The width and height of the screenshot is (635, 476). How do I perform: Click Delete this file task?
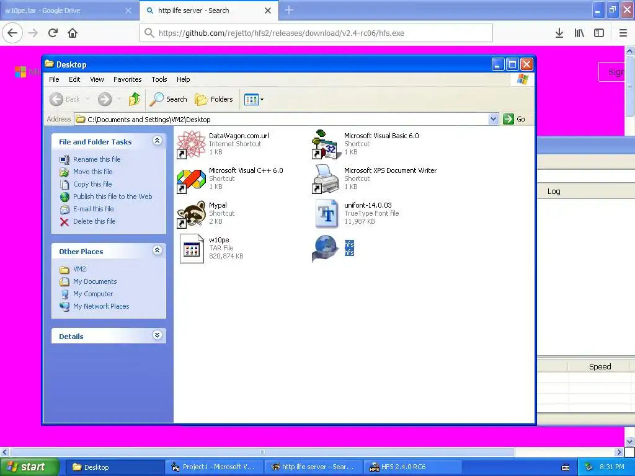[94, 221]
